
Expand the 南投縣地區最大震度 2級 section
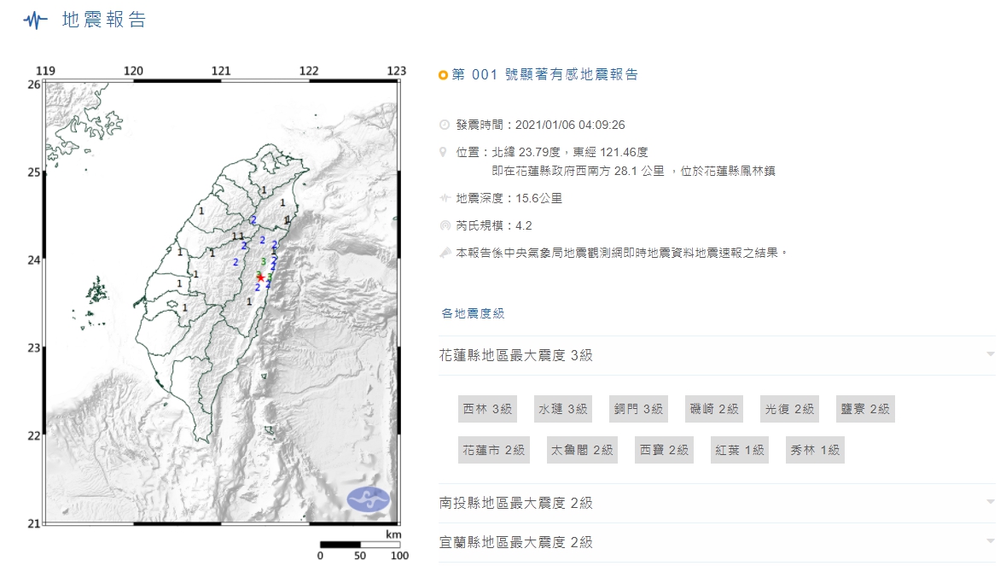(990, 502)
